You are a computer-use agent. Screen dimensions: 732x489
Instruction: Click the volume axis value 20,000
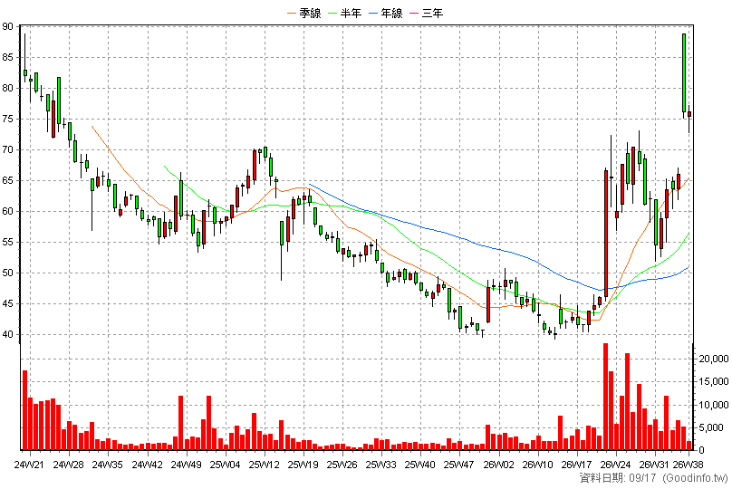click(713, 359)
